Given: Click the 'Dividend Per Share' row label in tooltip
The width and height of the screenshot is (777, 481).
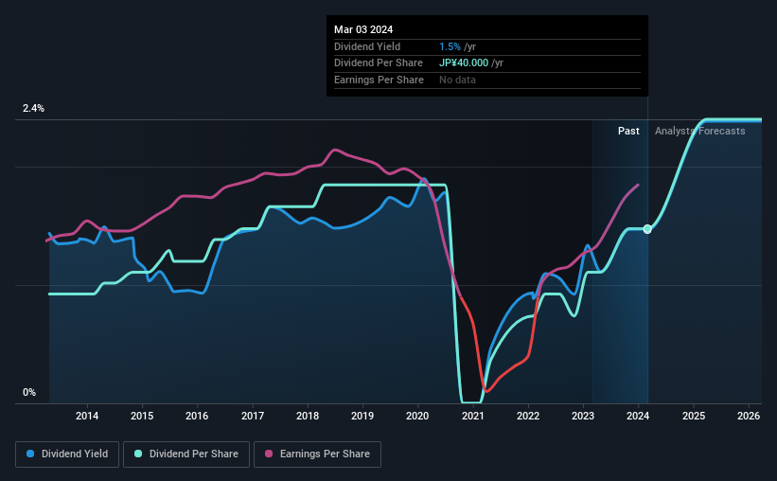Looking at the screenshot, I should pyautogui.click(x=379, y=63).
